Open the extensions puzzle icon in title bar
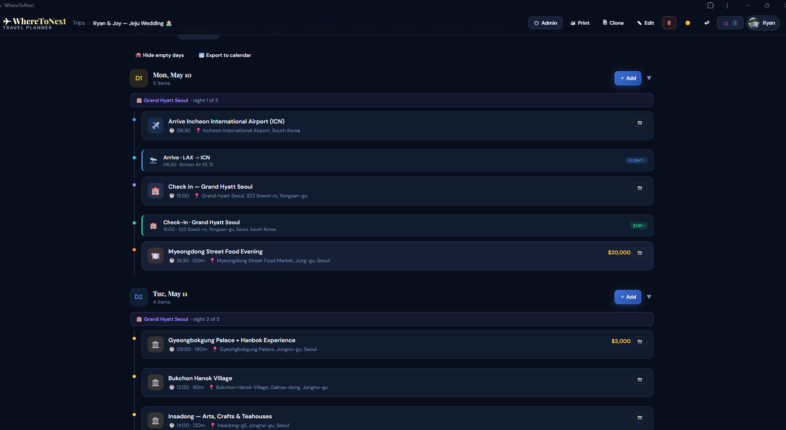 [710, 5]
